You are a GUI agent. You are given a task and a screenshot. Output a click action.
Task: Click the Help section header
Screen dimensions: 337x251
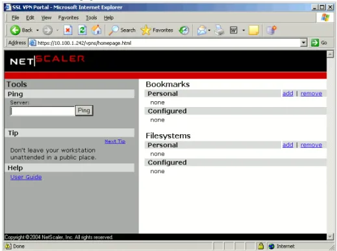[69, 168]
